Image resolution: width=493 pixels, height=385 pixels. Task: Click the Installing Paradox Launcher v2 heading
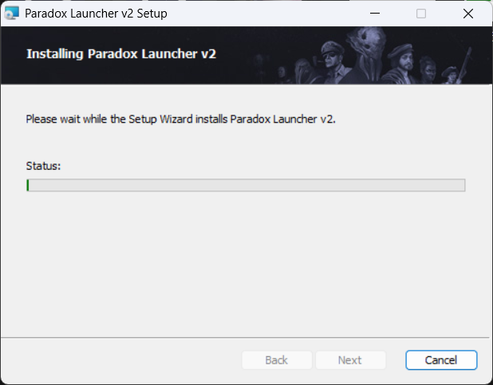(x=121, y=53)
